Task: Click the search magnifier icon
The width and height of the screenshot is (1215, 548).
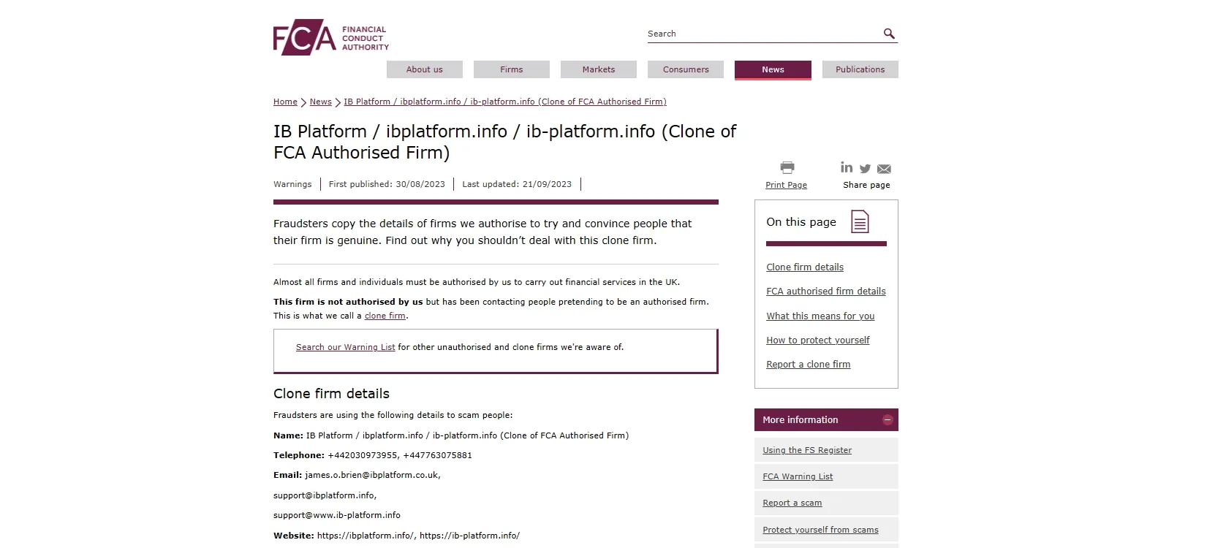Action: [x=889, y=34]
